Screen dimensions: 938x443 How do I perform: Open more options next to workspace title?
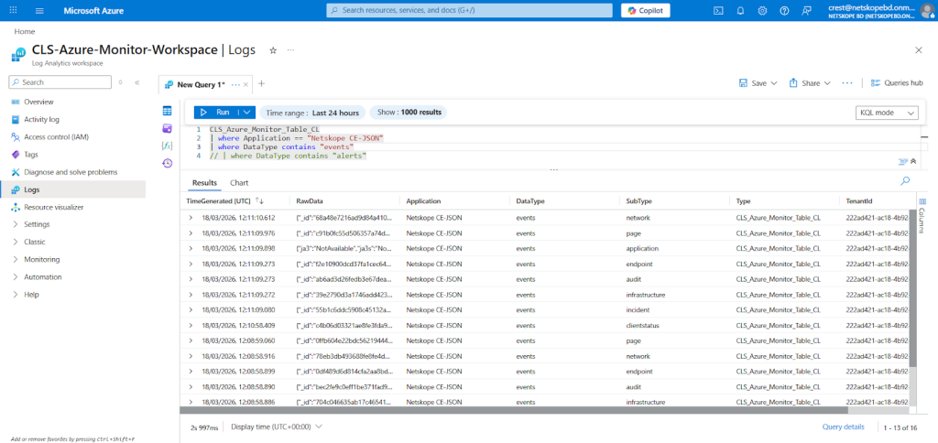(x=290, y=50)
